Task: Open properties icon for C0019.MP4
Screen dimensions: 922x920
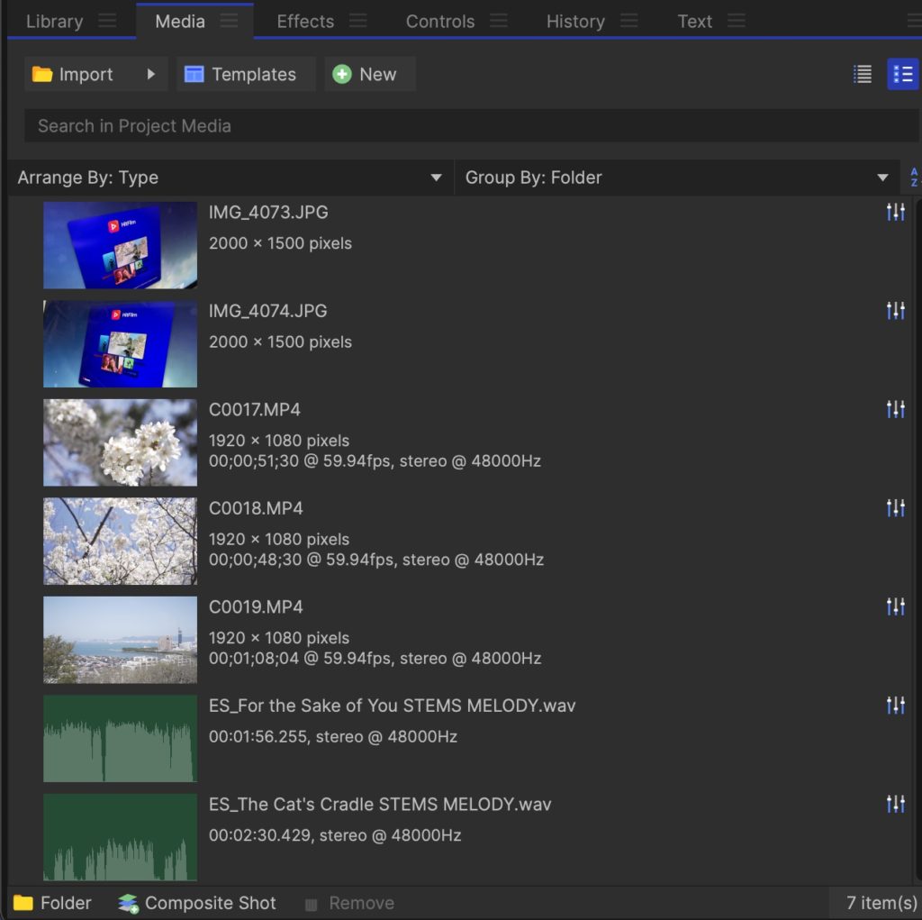Action: pyautogui.click(x=895, y=606)
